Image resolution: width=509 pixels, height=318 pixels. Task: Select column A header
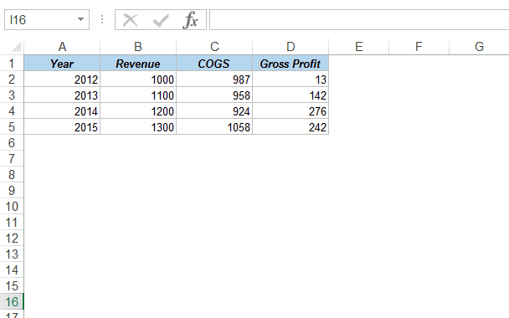(62, 47)
